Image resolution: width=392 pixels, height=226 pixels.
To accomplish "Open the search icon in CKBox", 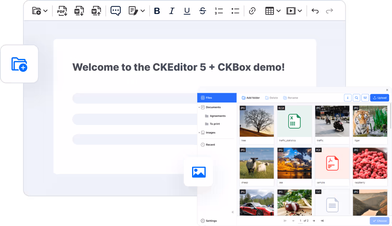I will coord(356,98).
